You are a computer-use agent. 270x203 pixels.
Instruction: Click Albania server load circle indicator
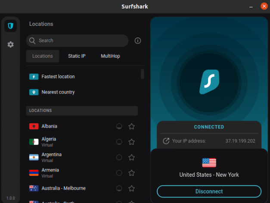(119, 126)
